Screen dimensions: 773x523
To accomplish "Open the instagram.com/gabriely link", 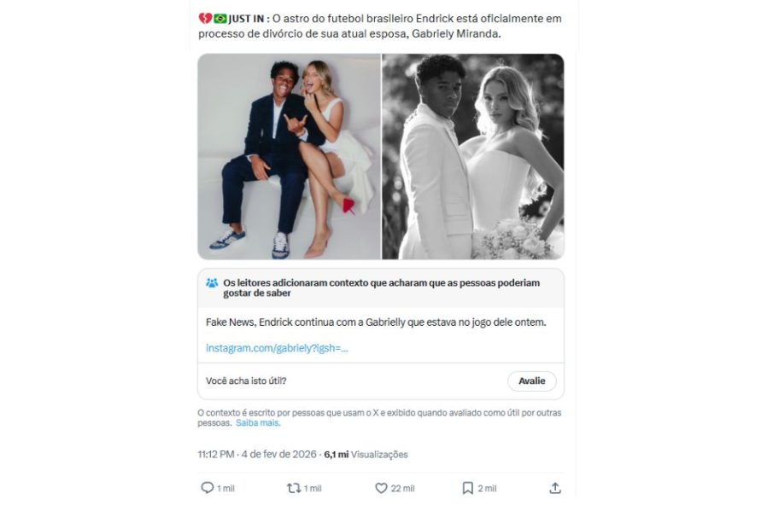I will pos(277,348).
